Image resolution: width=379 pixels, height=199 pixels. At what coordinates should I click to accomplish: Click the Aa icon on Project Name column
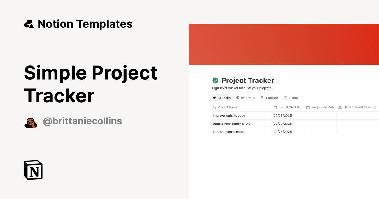tap(214, 107)
